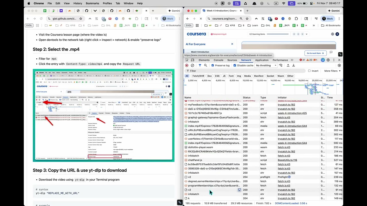Click the Go to next item button
The image size is (367, 206).
pos(315,53)
